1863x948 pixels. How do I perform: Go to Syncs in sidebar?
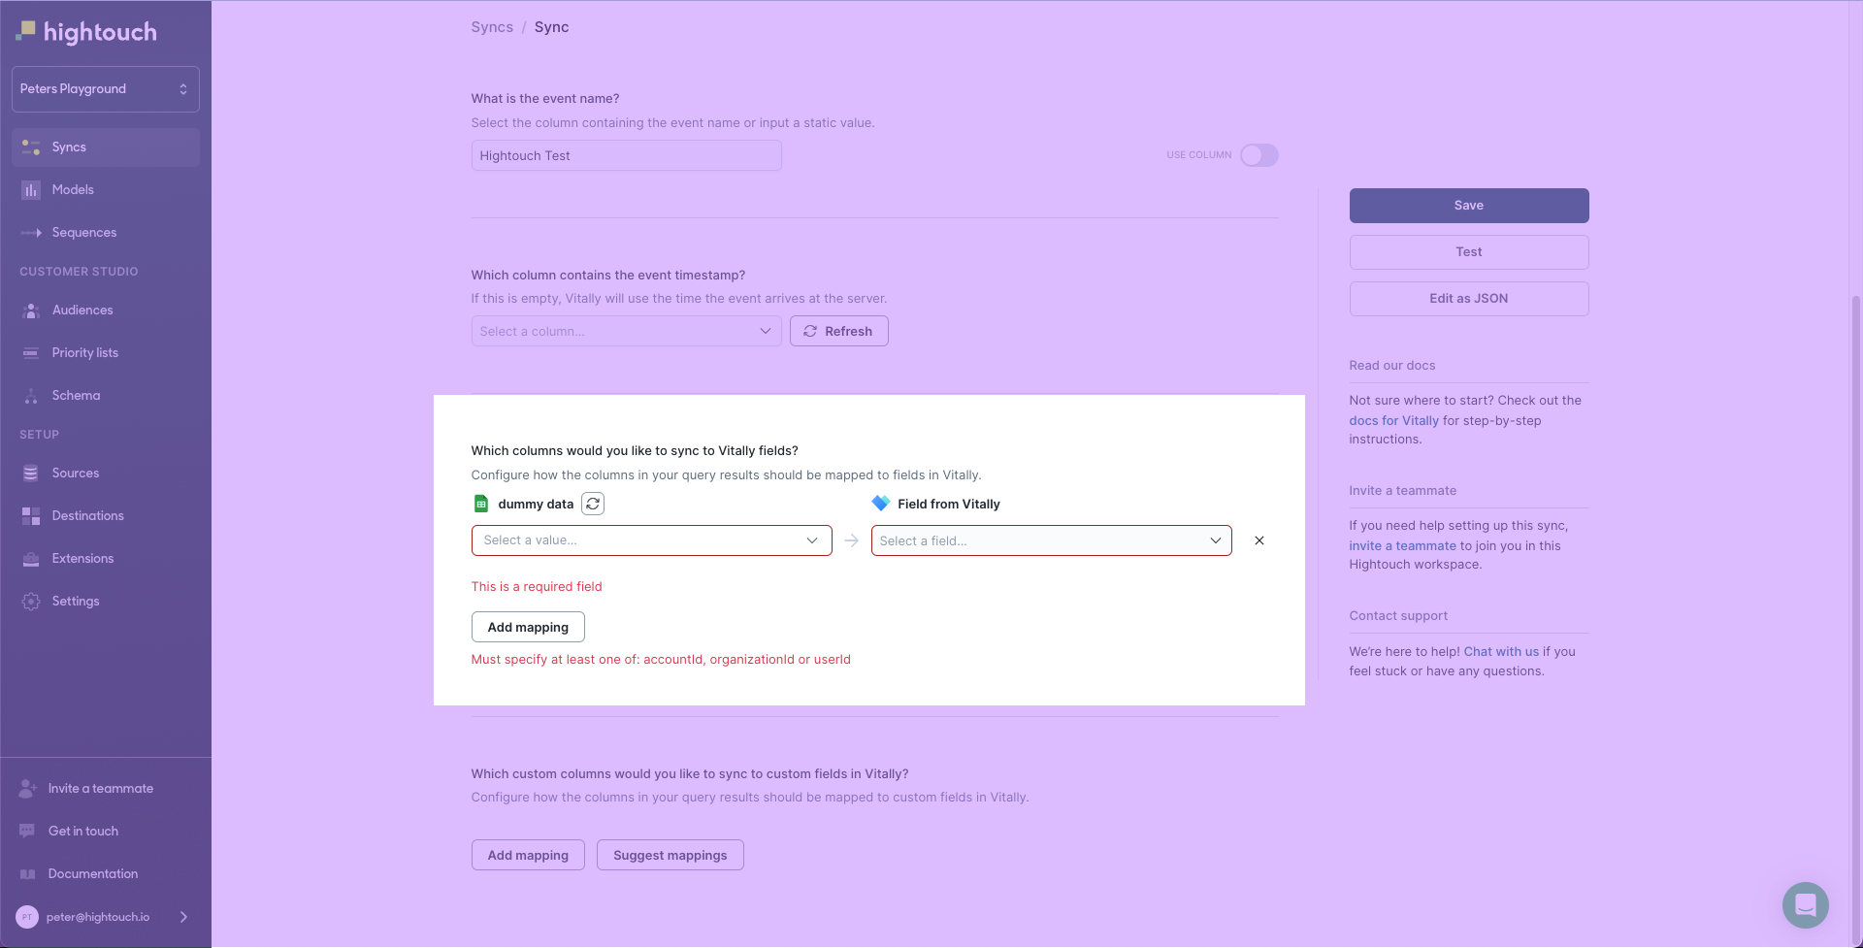coord(106,147)
